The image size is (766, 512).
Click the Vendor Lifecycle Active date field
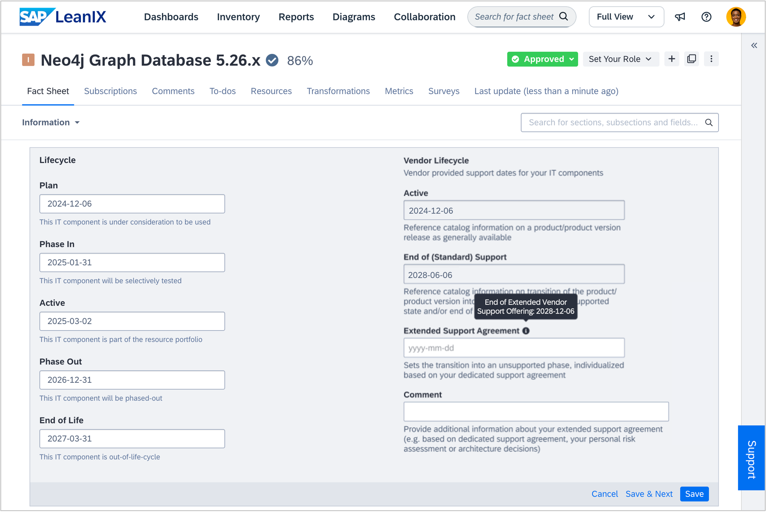click(x=514, y=210)
